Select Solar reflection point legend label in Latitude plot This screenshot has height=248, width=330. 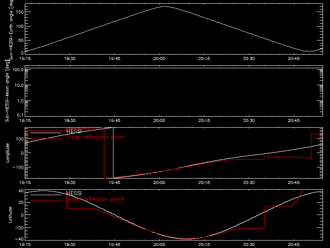point(95,199)
